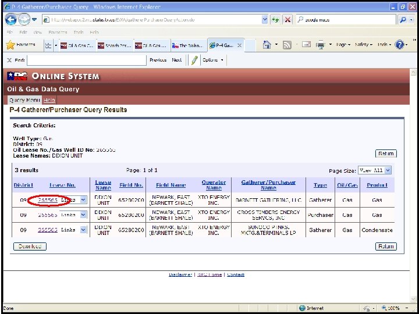Switch to The Railro... browser tab
This screenshot has height=314, width=419.
coord(189,45)
